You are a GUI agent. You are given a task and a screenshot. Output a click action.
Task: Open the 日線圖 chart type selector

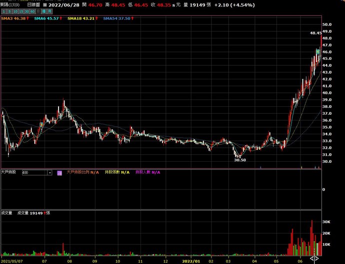[33, 4]
